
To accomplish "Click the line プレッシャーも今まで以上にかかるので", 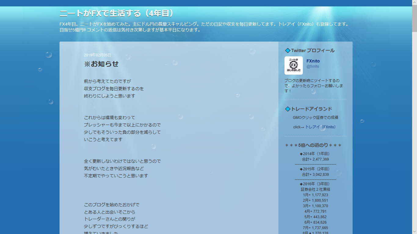I will (122, 125).
